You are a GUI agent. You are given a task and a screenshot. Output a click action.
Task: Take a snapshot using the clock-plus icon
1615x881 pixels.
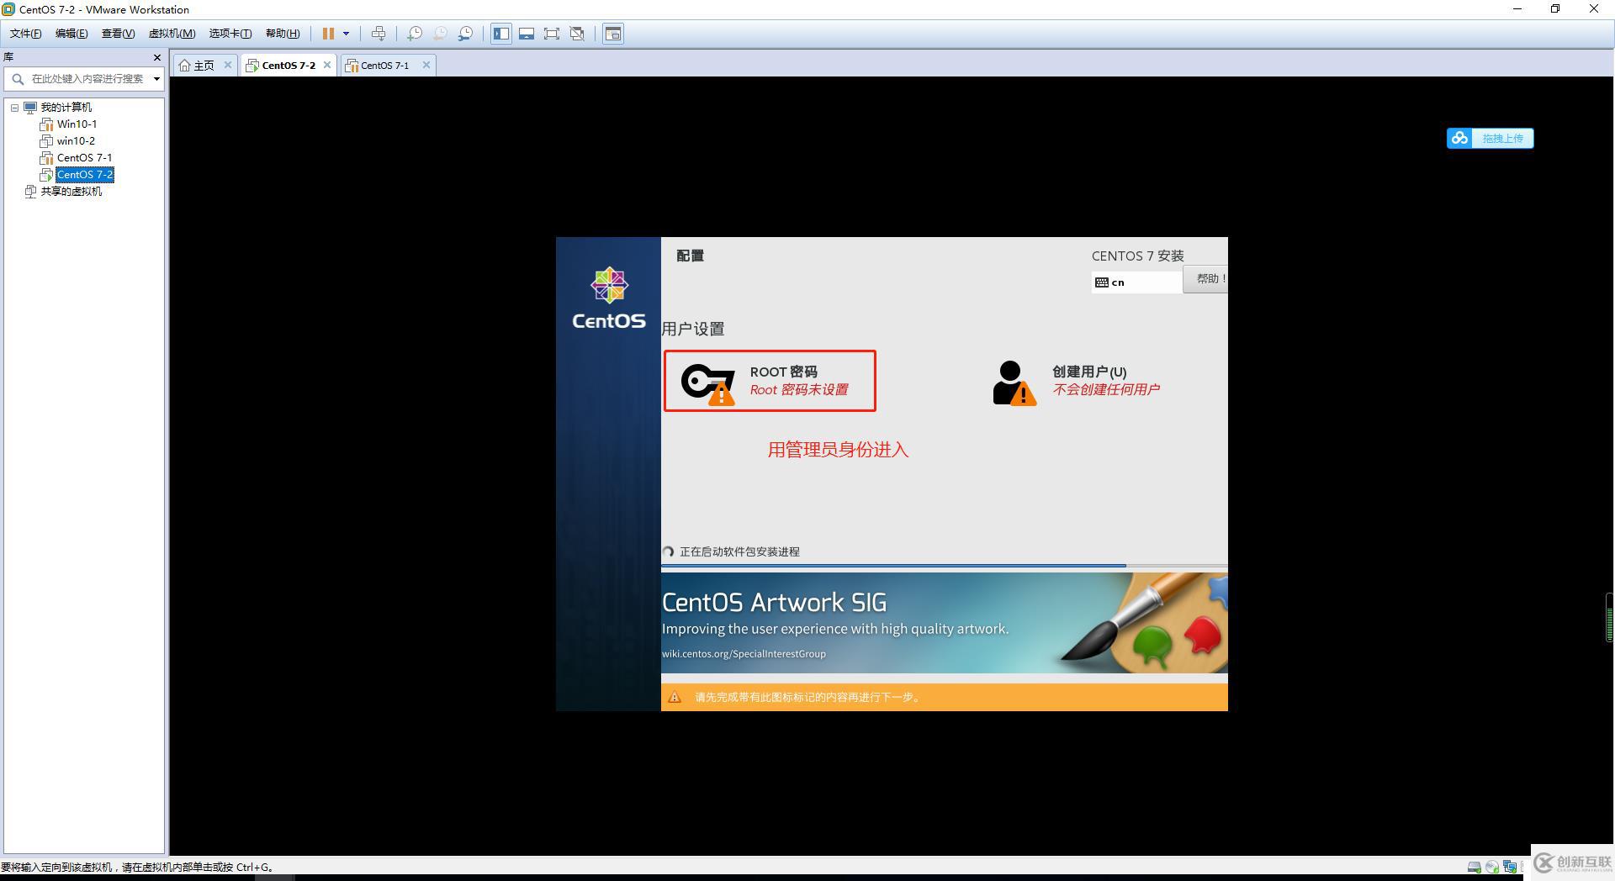pos(415,34)
